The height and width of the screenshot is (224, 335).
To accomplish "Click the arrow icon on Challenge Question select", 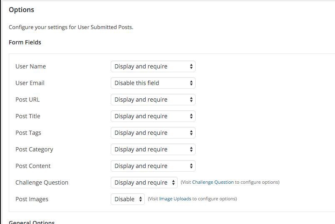I will click(173, 183).
